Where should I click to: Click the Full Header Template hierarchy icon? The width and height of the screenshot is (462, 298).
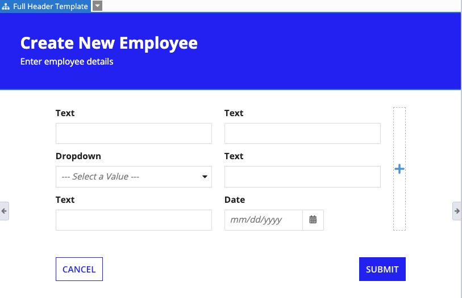(6, 6)
